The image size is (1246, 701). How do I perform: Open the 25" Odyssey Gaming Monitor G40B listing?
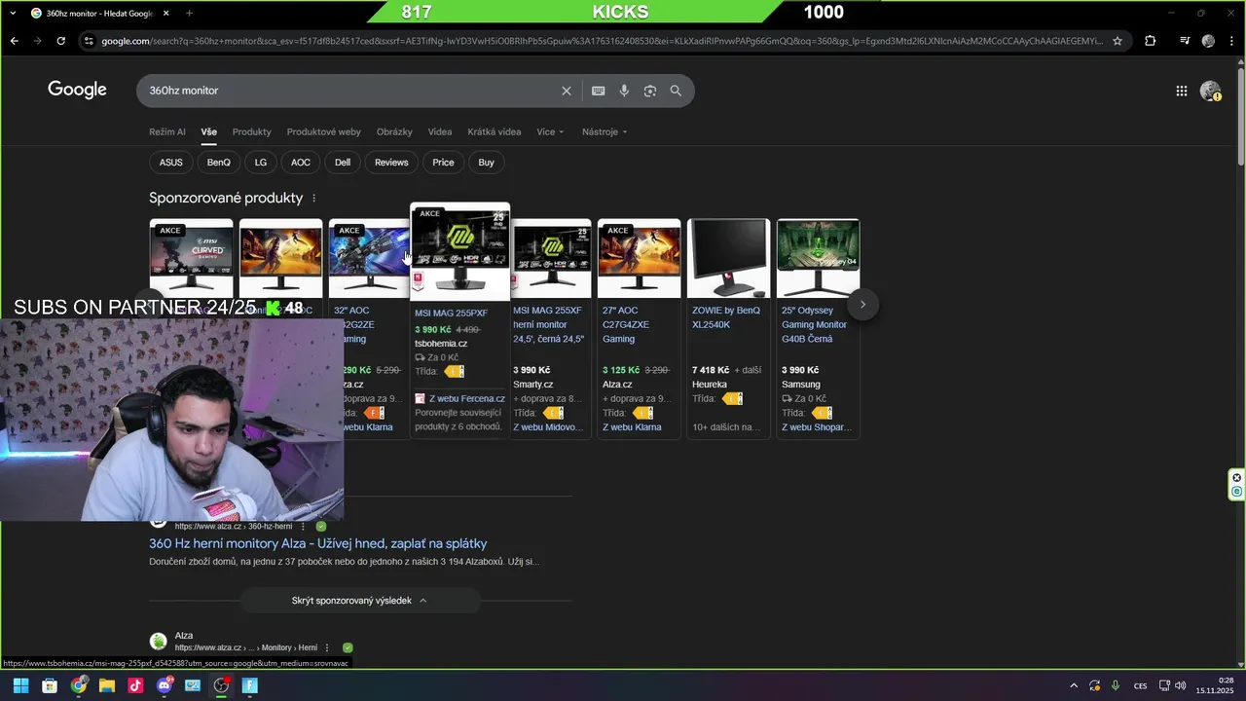pos(814,324)
